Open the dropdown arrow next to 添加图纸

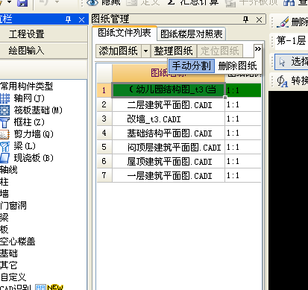(145, 51)
